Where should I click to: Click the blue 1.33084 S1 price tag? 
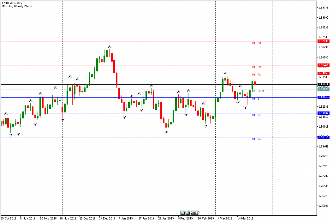point(324,97)
